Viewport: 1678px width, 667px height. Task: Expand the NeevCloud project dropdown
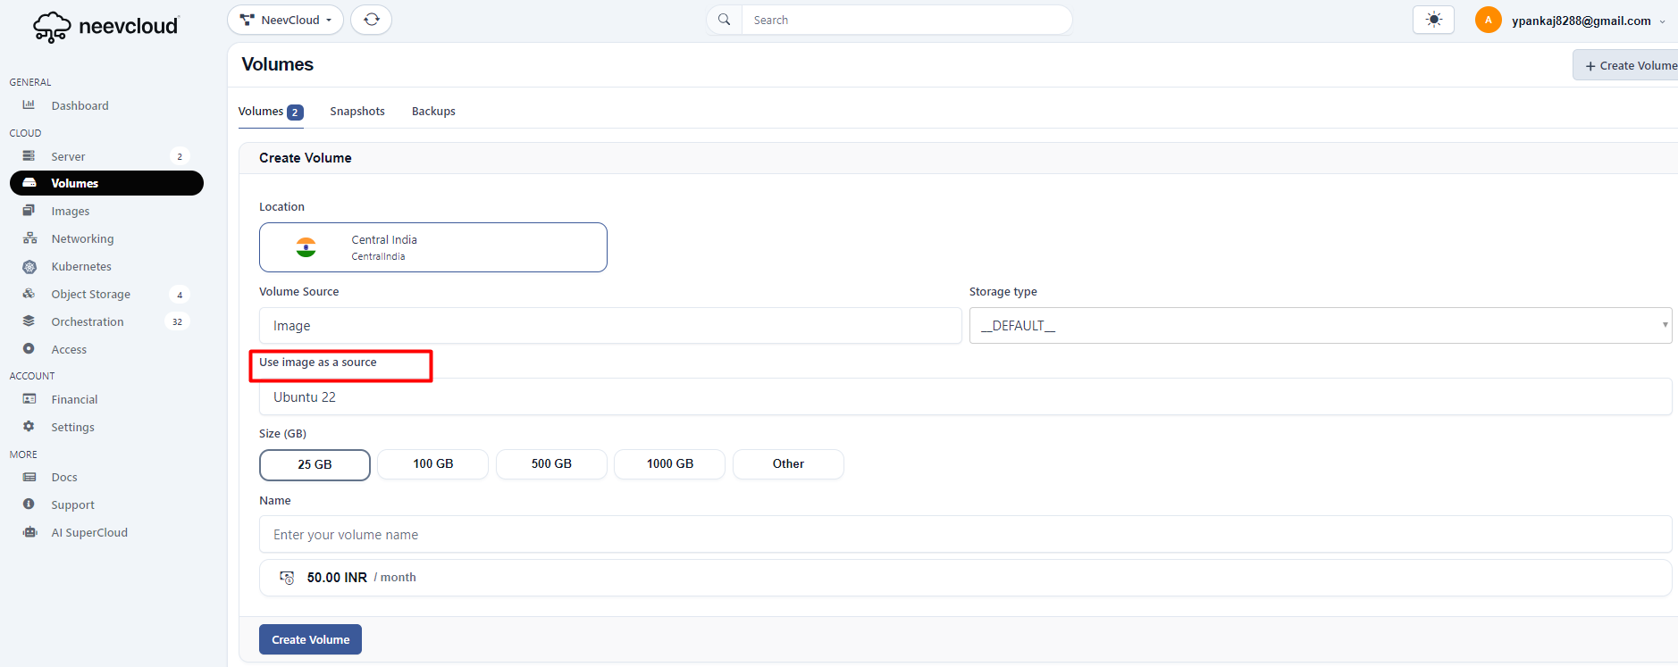click(285, 20)
